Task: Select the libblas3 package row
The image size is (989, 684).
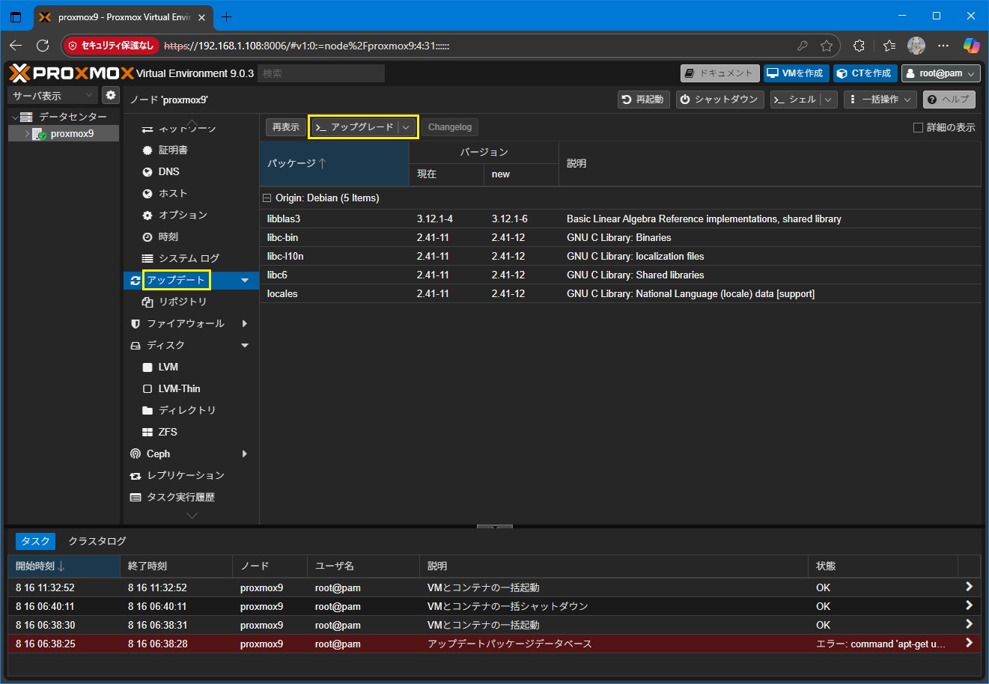Action: pyautogui.click(x=620, y=219)
